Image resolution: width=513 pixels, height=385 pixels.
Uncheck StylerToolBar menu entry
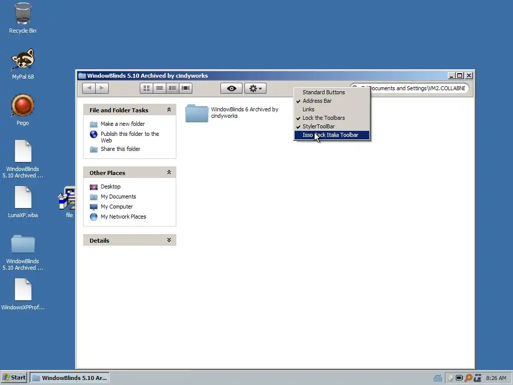tap(332, 126)
